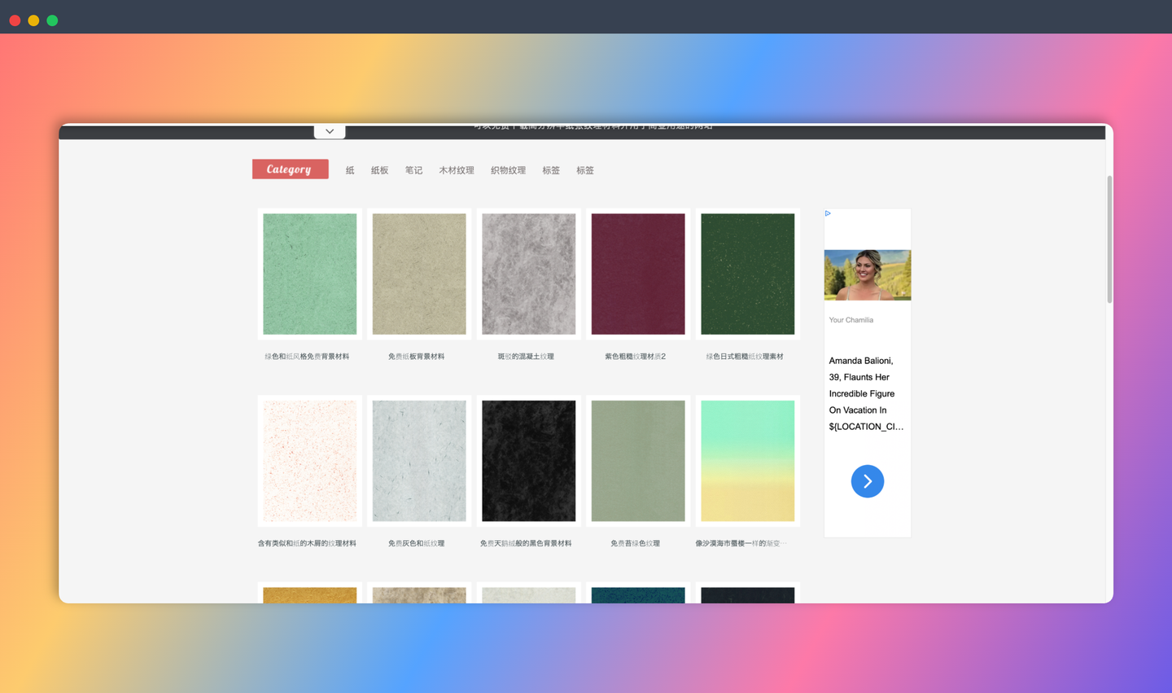This screenshot has width=1172, height=693.
Task: Click the page's vertical scrollbar thumb
Action: 1109,239
